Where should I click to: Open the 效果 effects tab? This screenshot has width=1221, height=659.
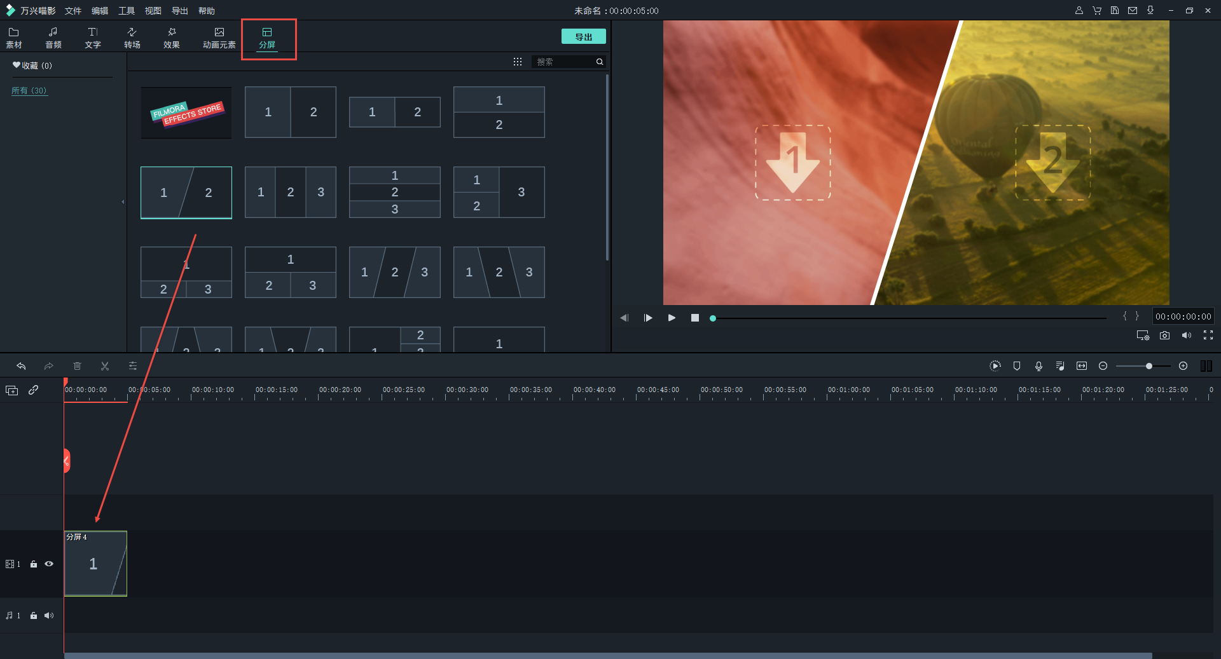(172, 37)
